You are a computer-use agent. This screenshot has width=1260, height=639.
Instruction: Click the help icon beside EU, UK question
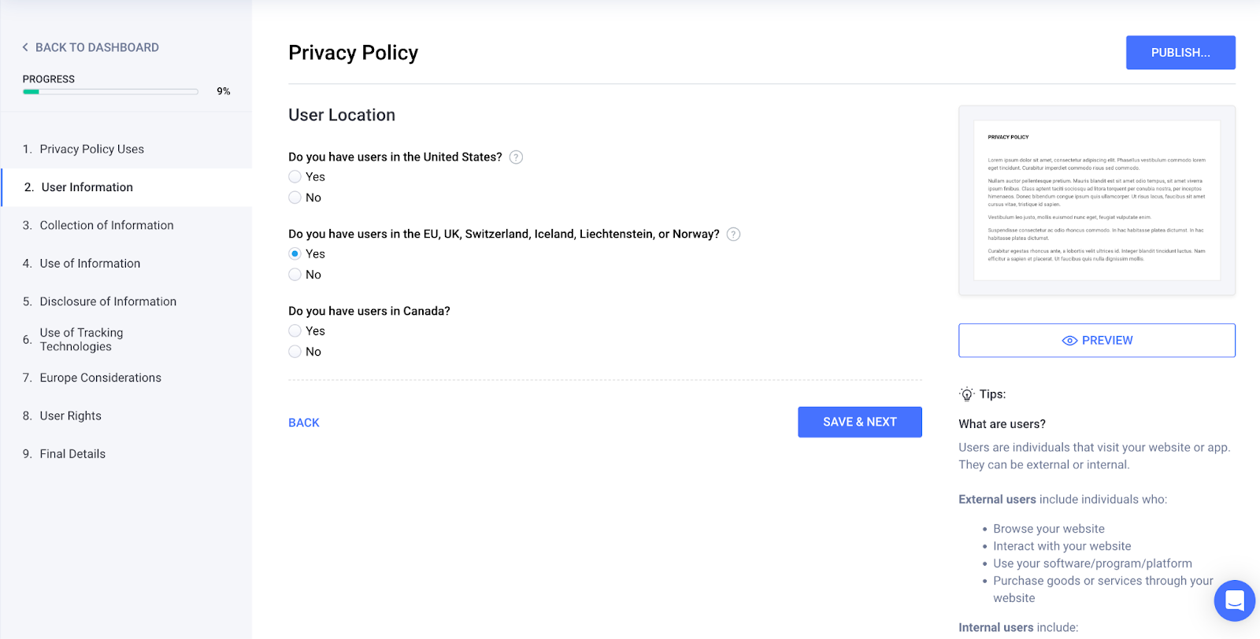point(733,235)
